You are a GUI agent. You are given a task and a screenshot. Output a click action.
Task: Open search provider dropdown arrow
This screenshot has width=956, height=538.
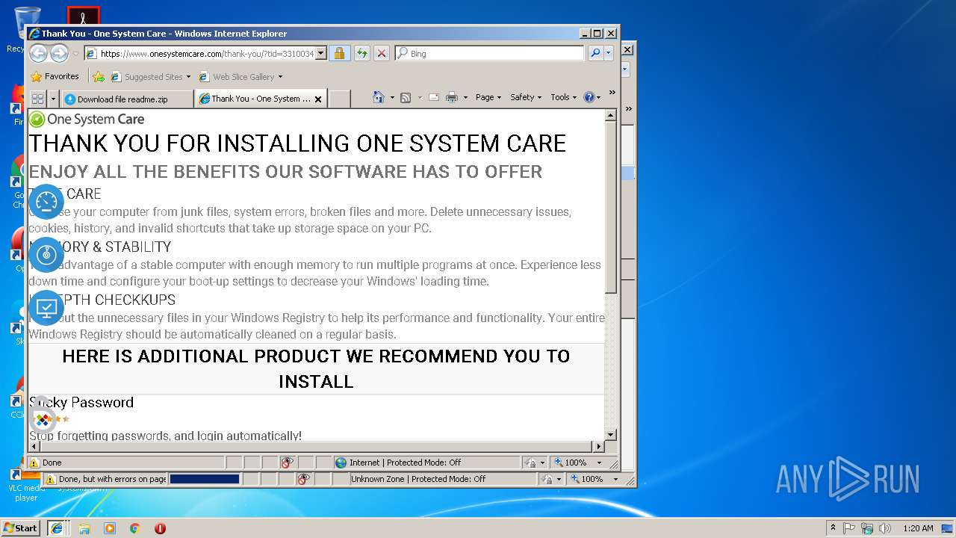click(x=609, y=53)
